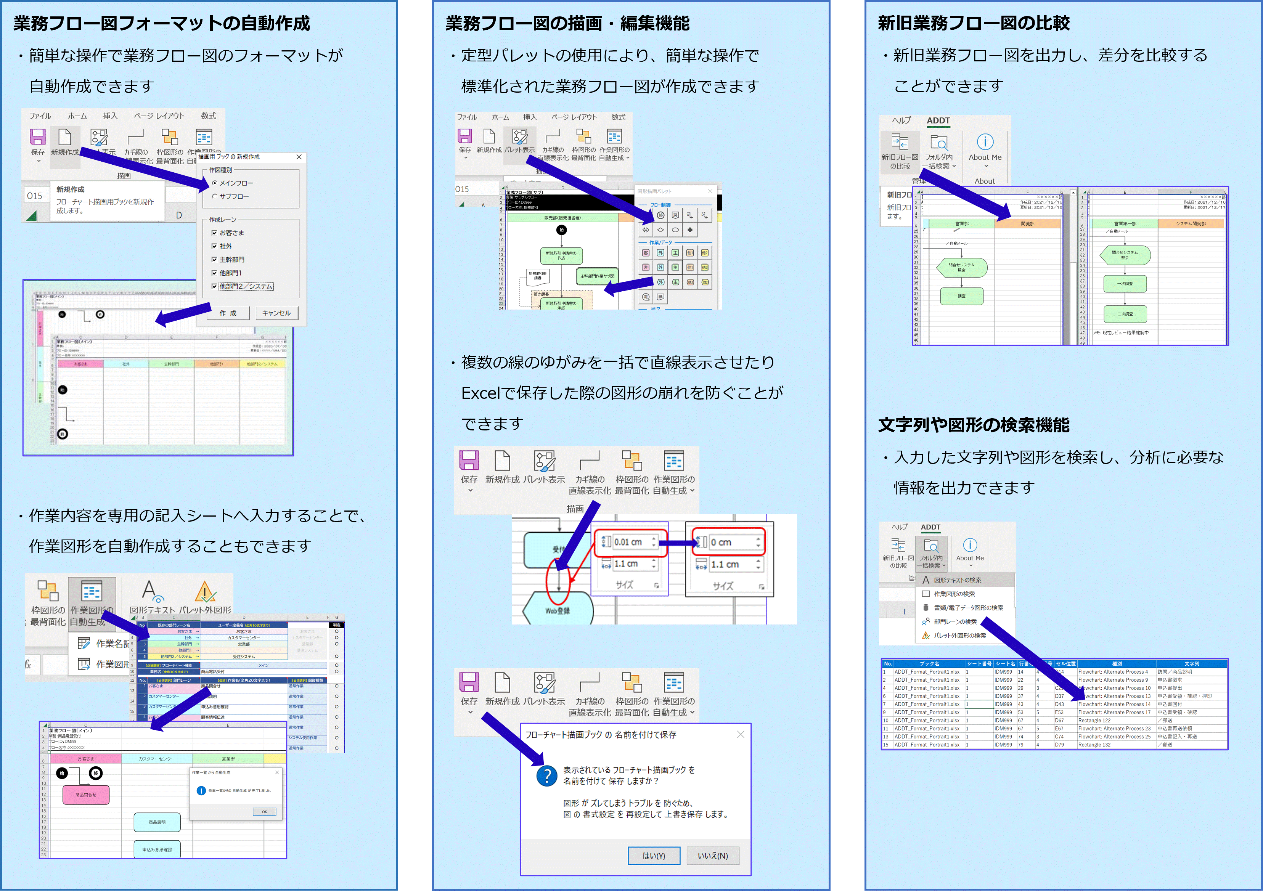Toggle the 主幹部門 lane checkbox
1263x891 pixels.
(x=215, y=259)
